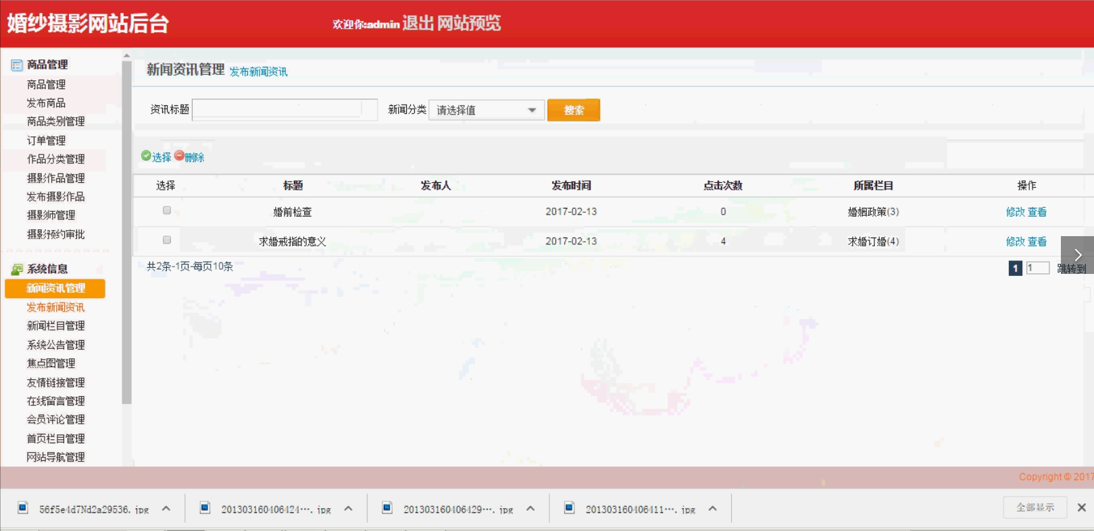Open 系统公告管理 in the sidebar

(x=55, y=345)
